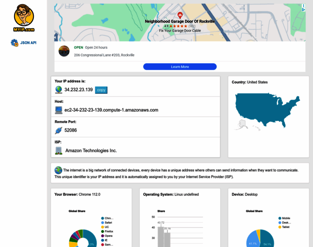Click the earth icon in info paragraph
This screenshot has height=247, width=313.
pos(58,170)
